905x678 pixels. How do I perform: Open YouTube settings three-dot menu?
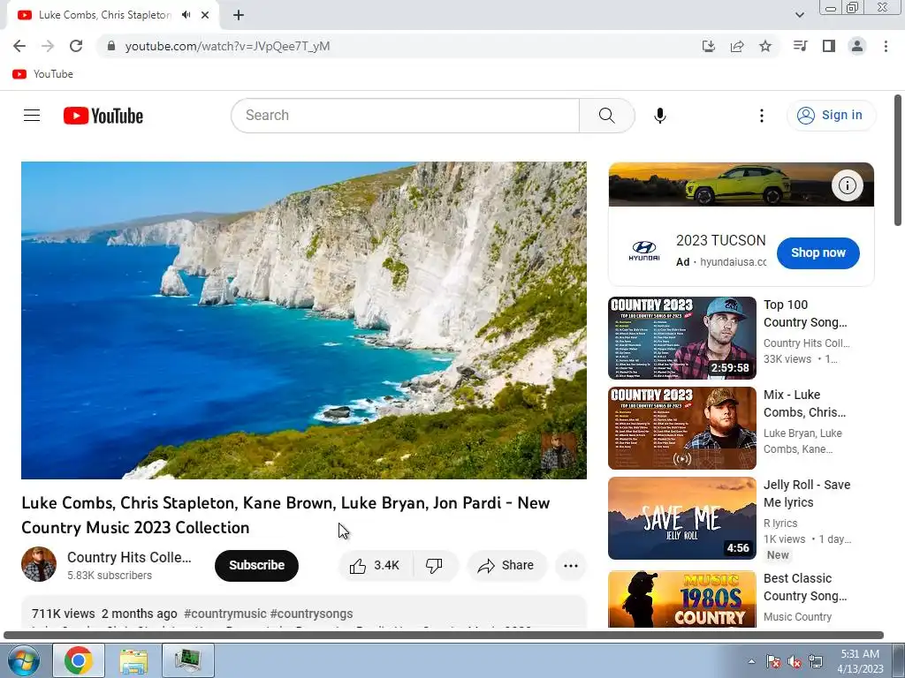coord(761,116)
